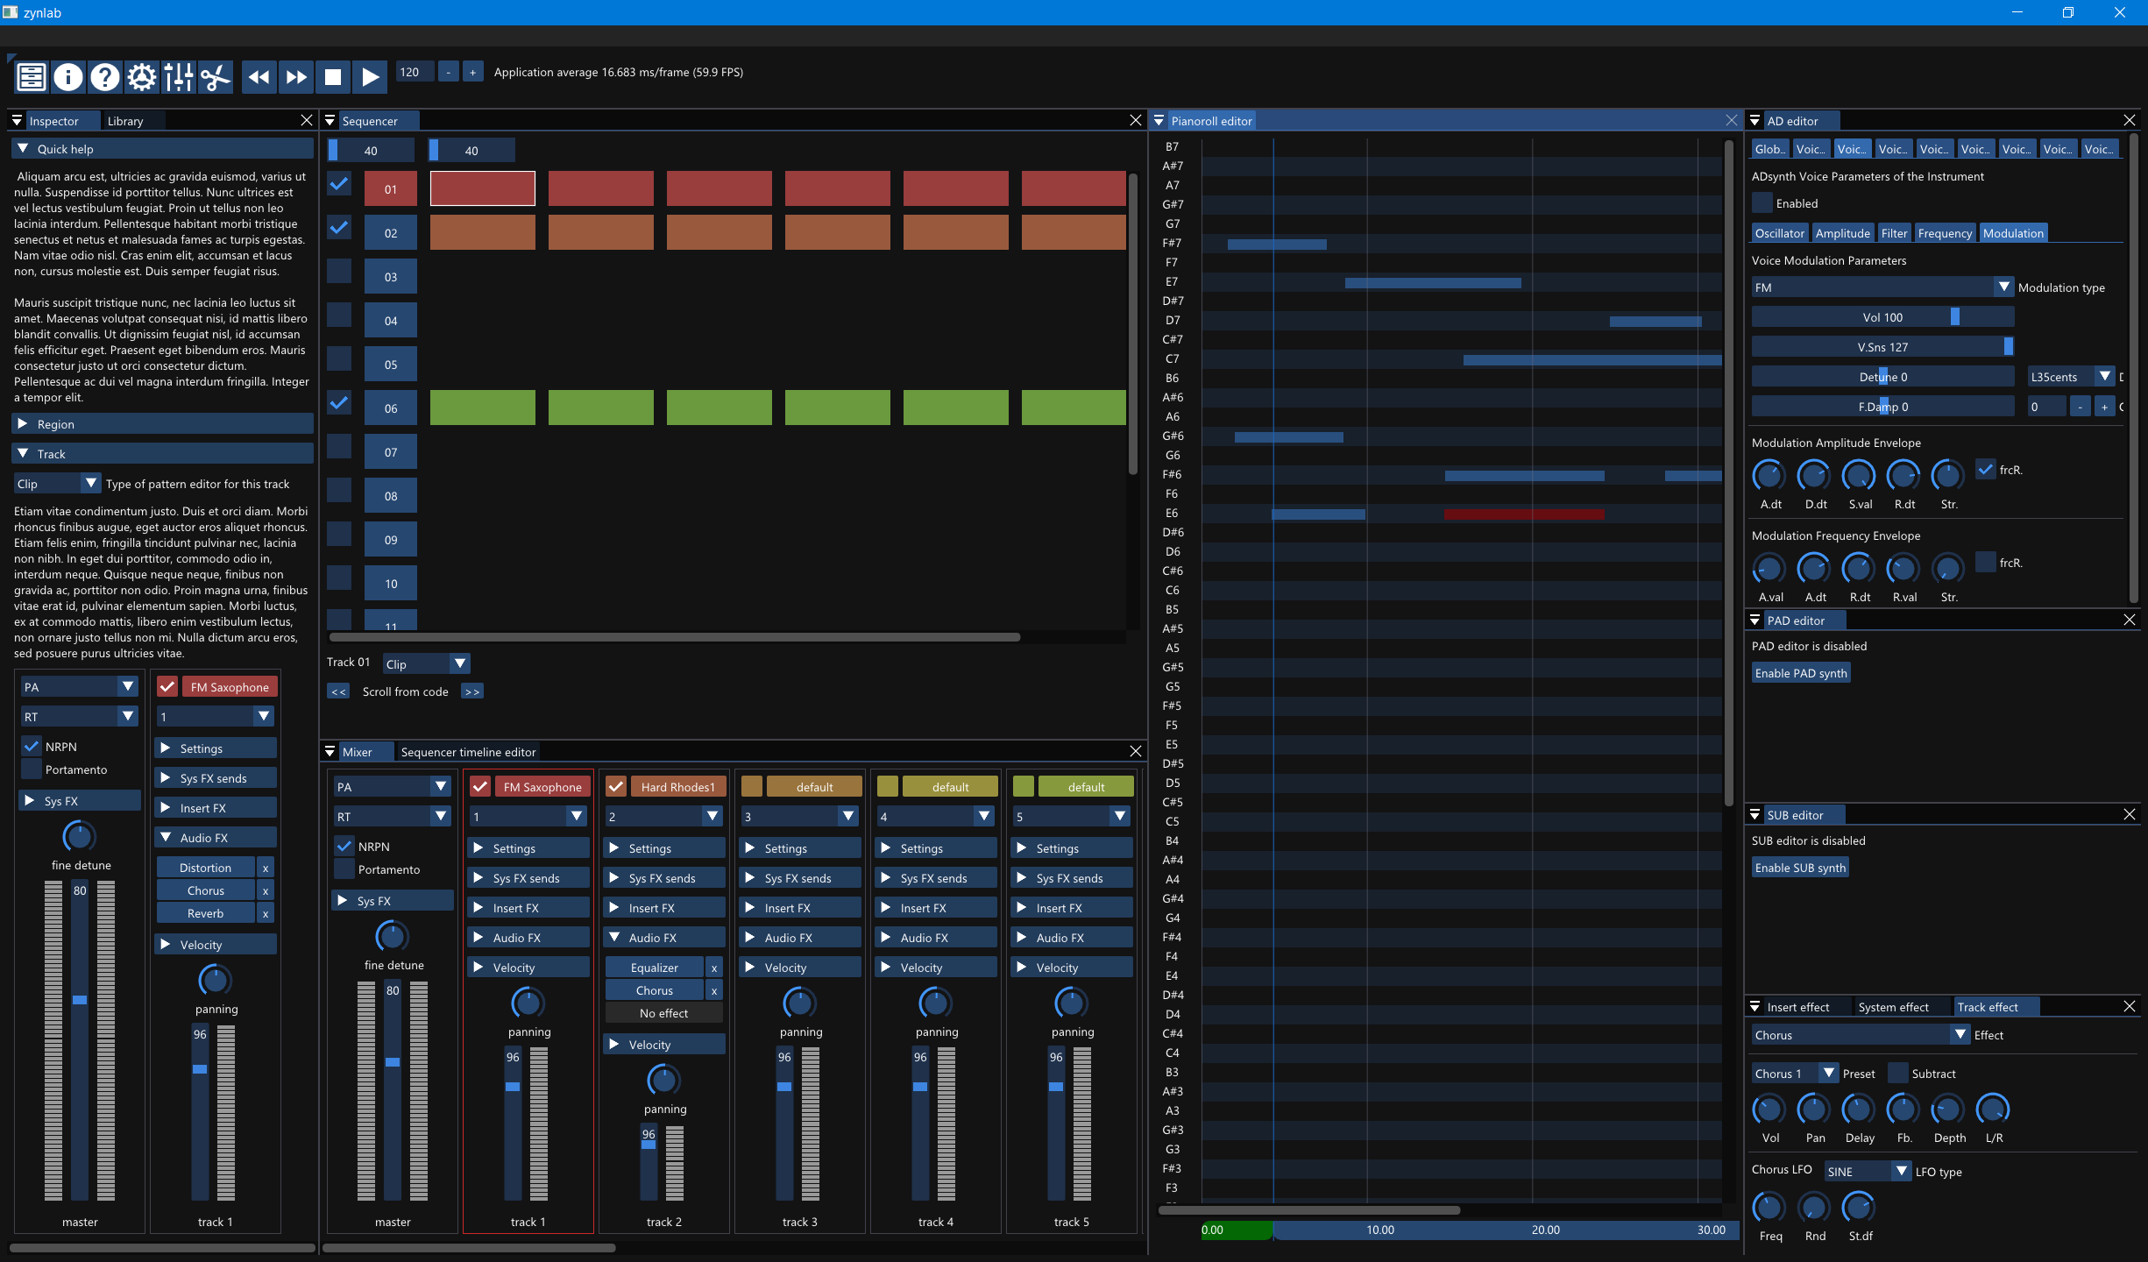Open the file cabinet library icon

tap(32, 77)
